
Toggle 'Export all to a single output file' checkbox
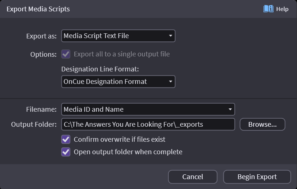point(66,54)
